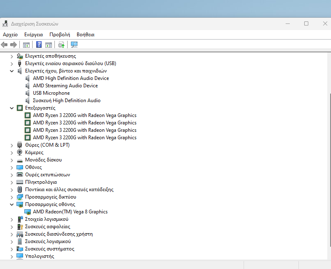Expand Ελεγκτές αποθήκευσης category
The image size is (331, 269).
pyautogui.click(x=12, y=56)
